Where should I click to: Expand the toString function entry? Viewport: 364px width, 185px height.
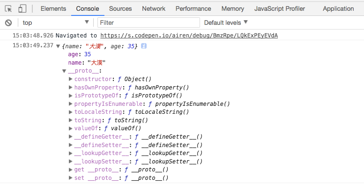71,120
